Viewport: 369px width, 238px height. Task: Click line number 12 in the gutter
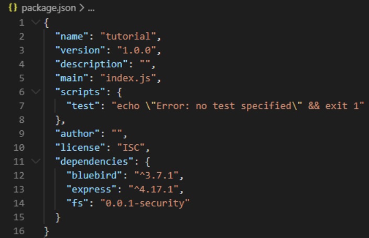(21, 175)
